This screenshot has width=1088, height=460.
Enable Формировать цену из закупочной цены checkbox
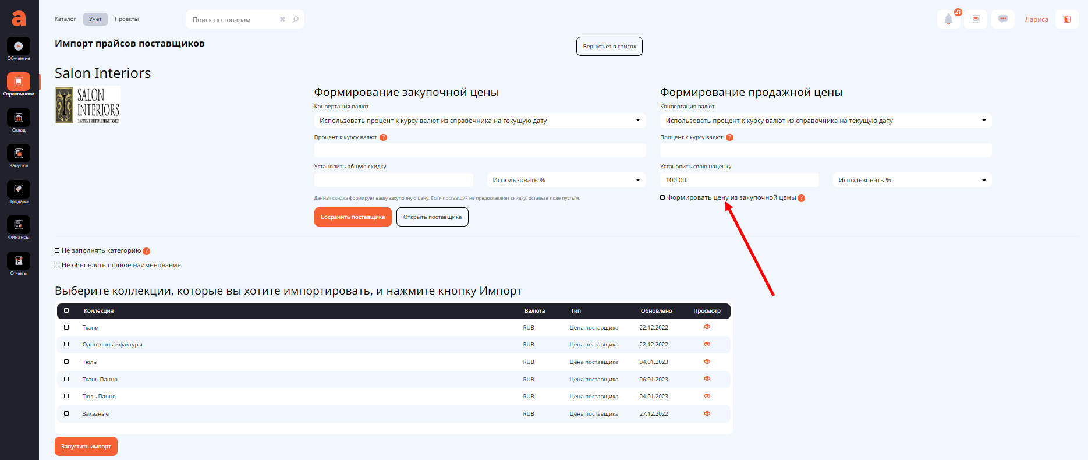[662, 197]
